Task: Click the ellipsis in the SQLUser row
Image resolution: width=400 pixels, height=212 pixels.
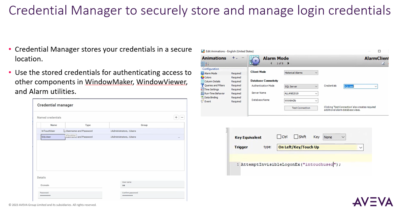Action: click(179, 137)
